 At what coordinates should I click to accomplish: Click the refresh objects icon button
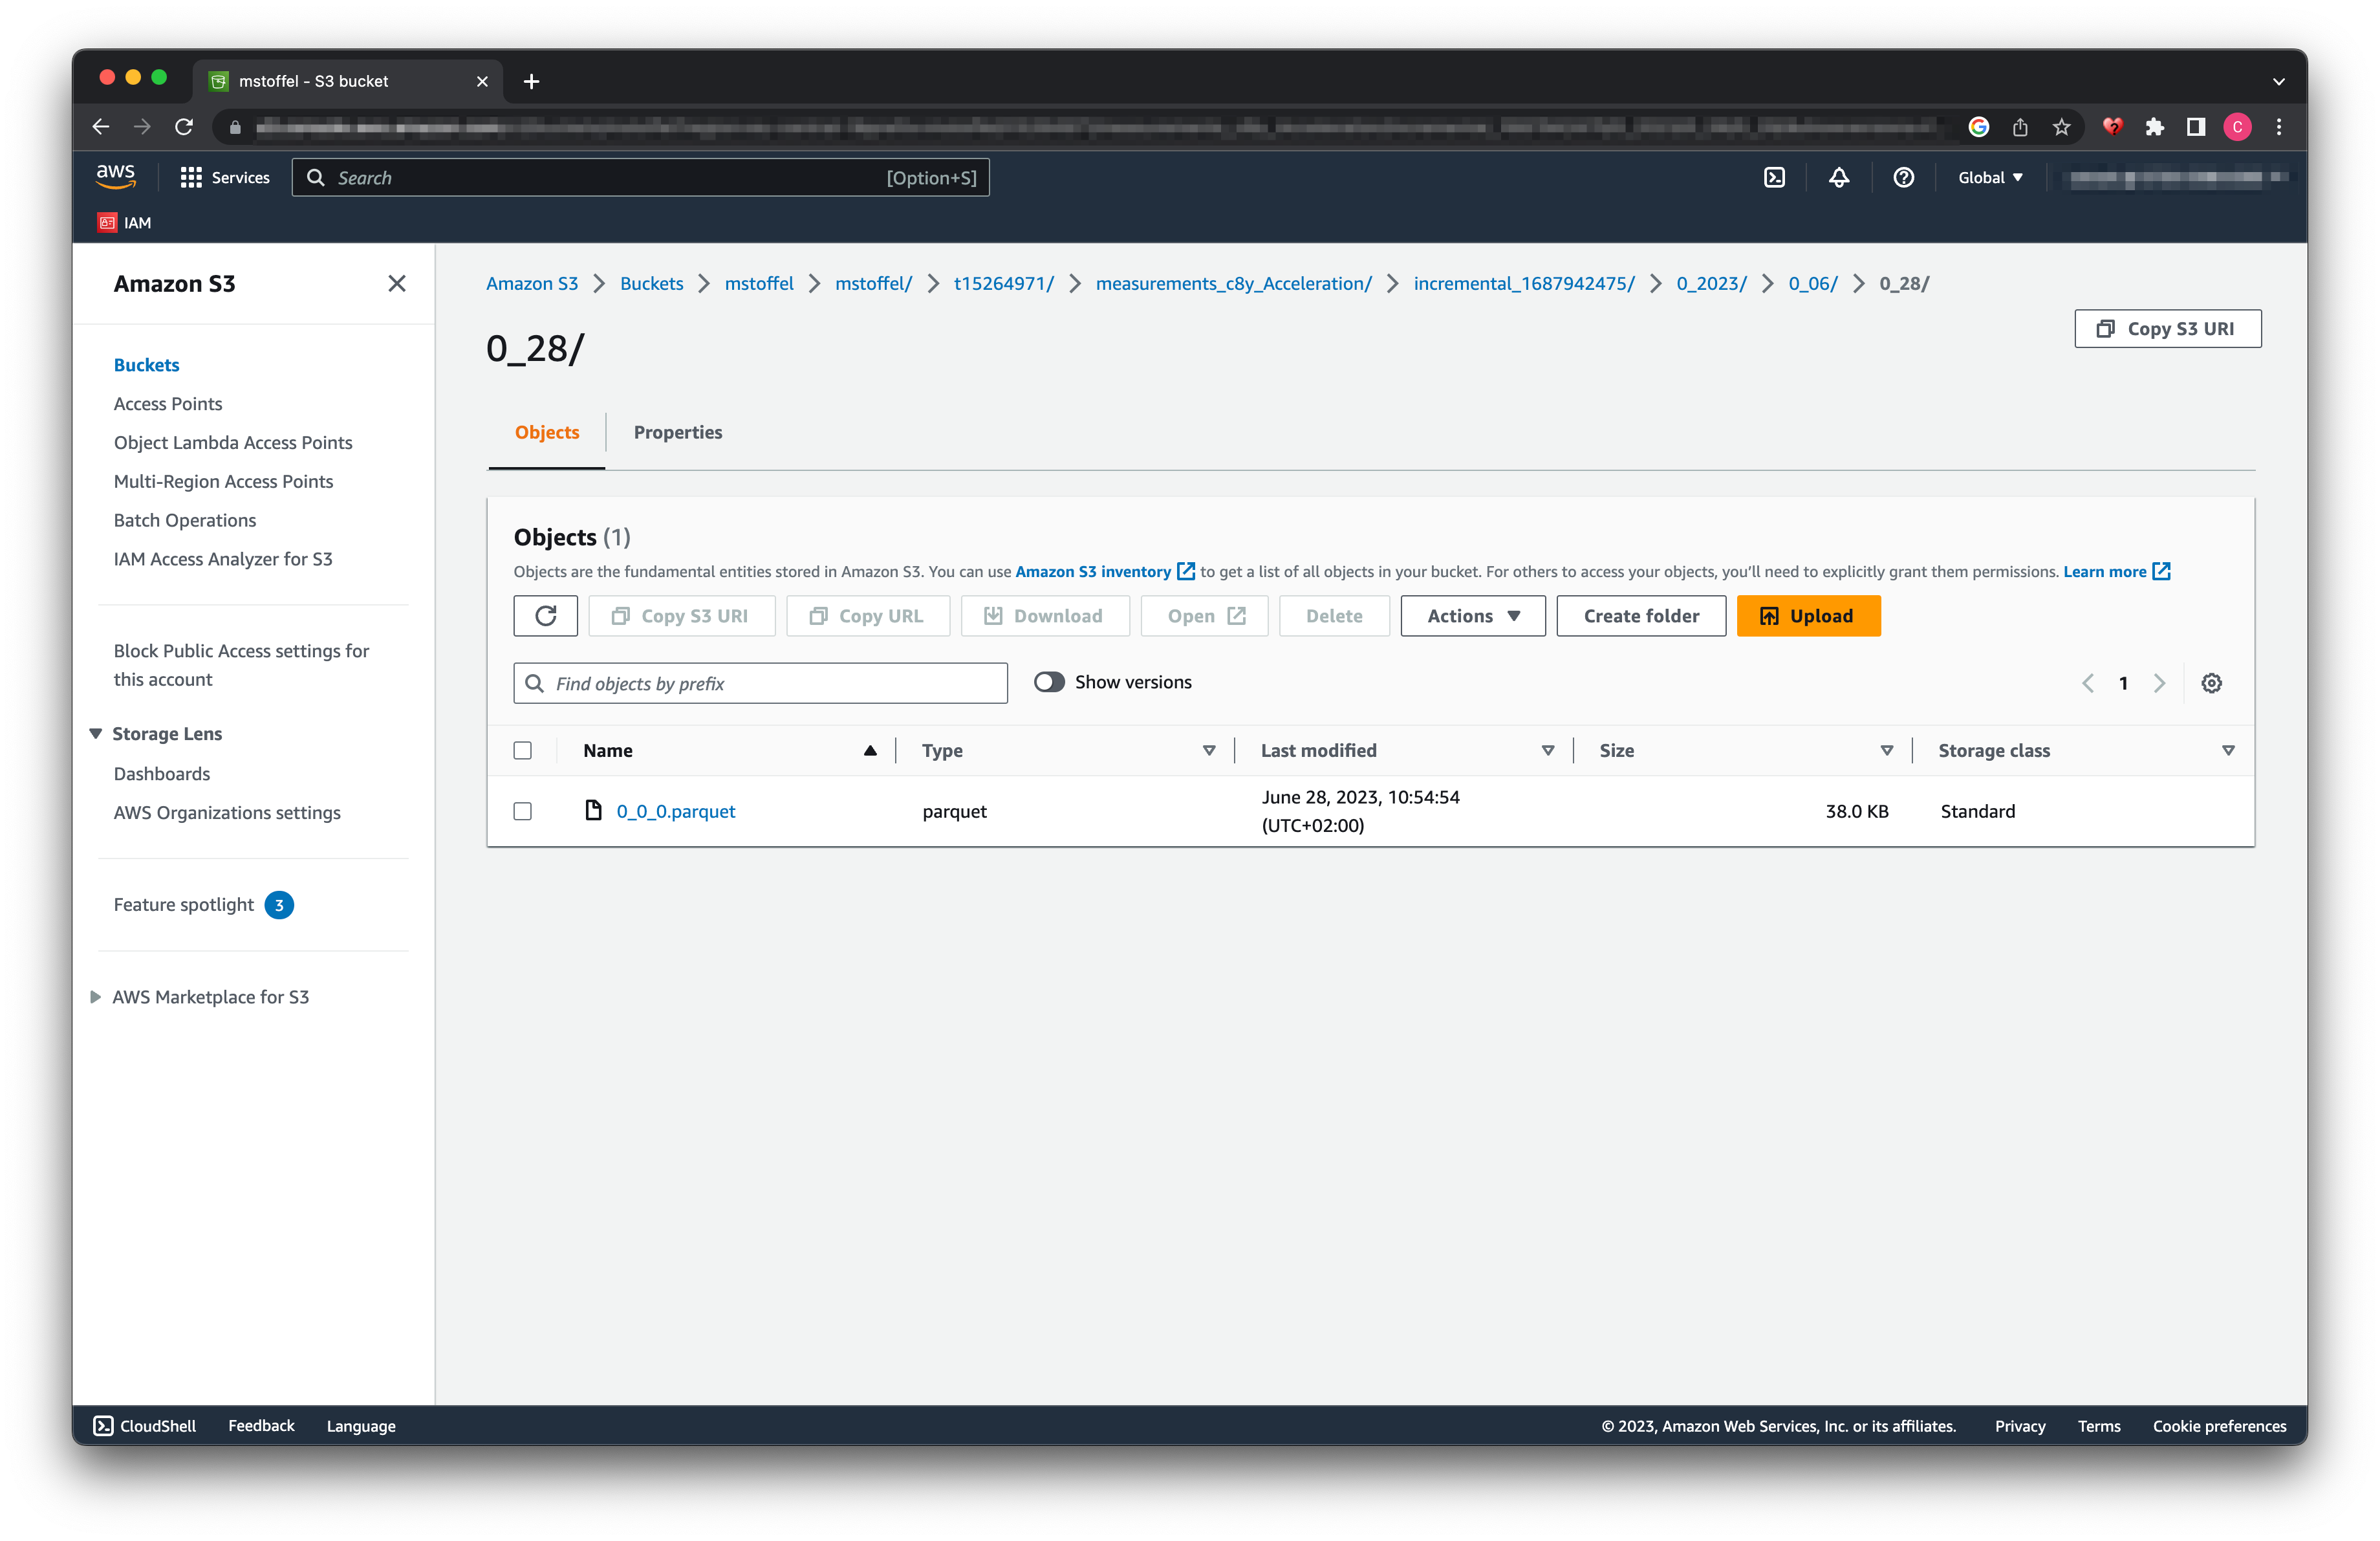pos(545,616)
